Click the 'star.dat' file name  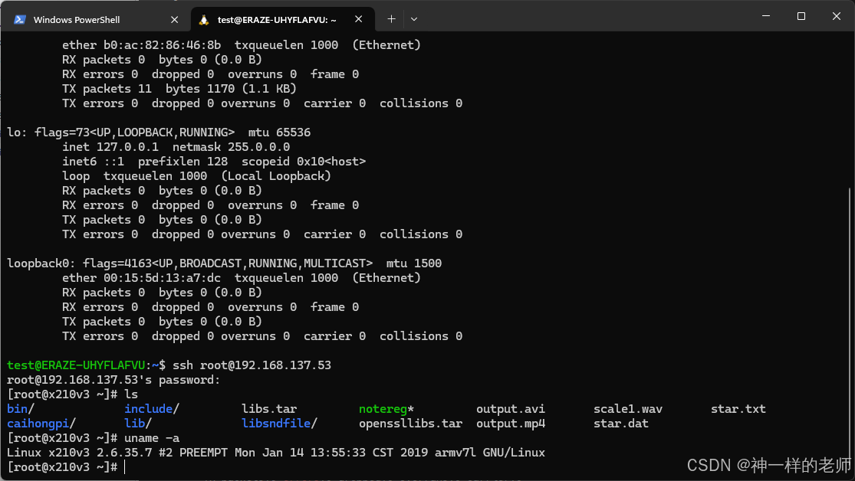pyautogui.click(x=621, y=424)
